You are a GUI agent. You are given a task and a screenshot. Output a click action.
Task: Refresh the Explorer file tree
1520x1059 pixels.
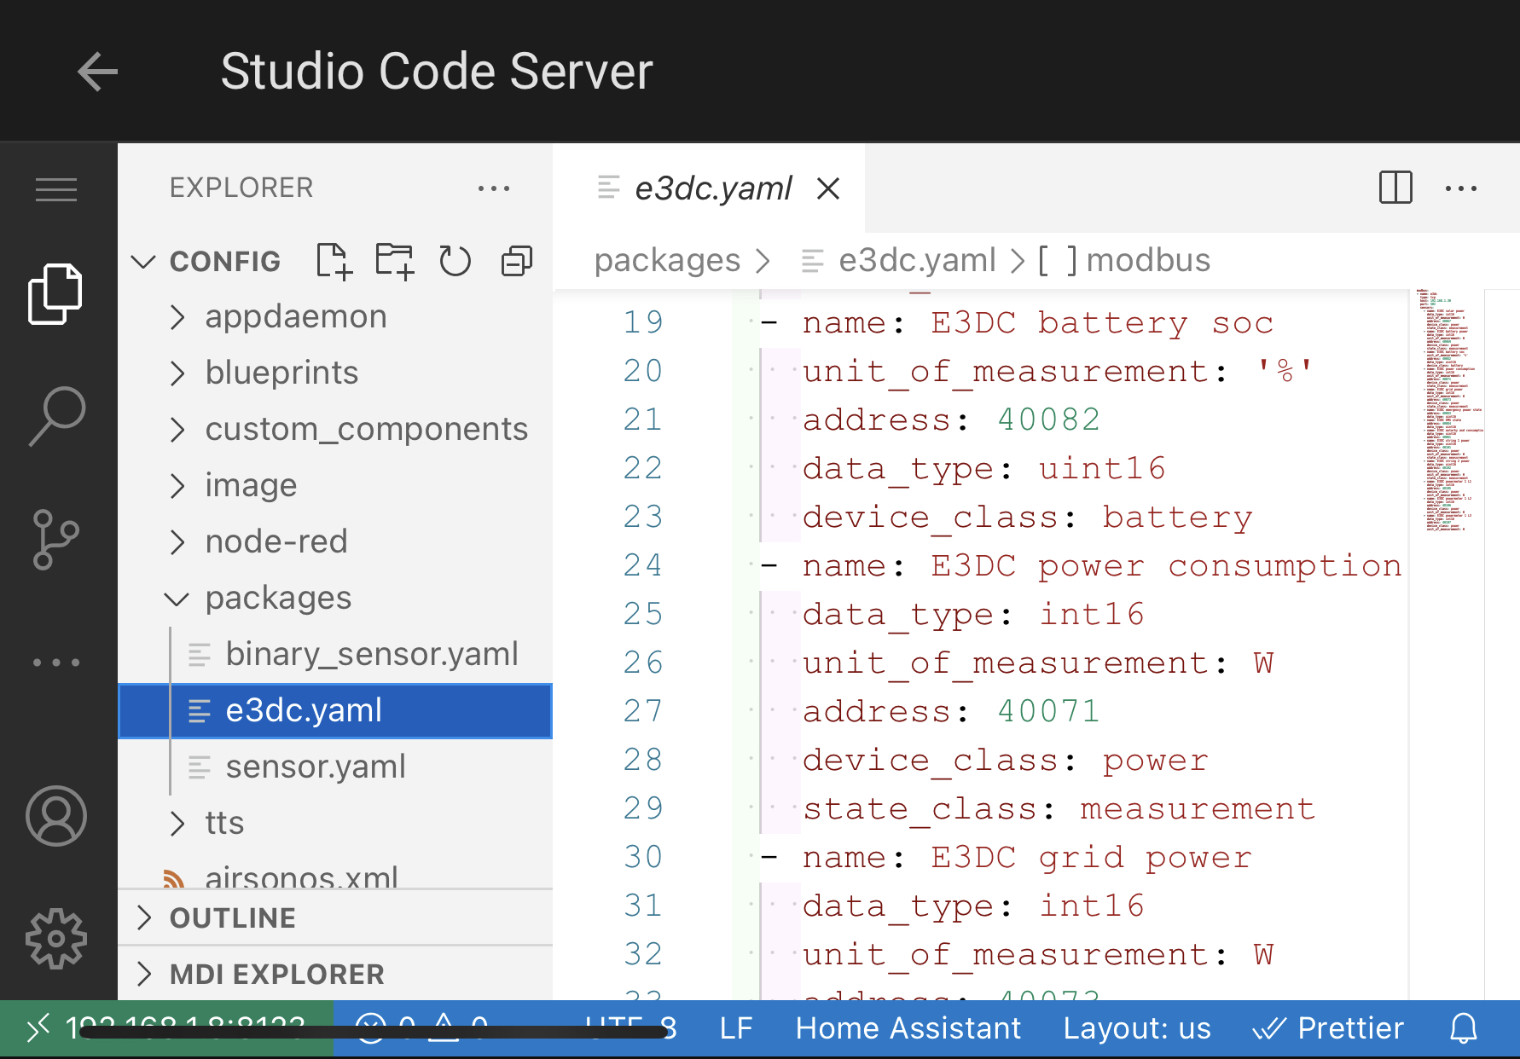pyautogui.click(x=455, y=261)
